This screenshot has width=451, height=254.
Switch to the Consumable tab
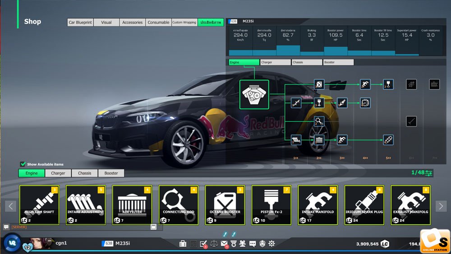click(x=158, y=22)
